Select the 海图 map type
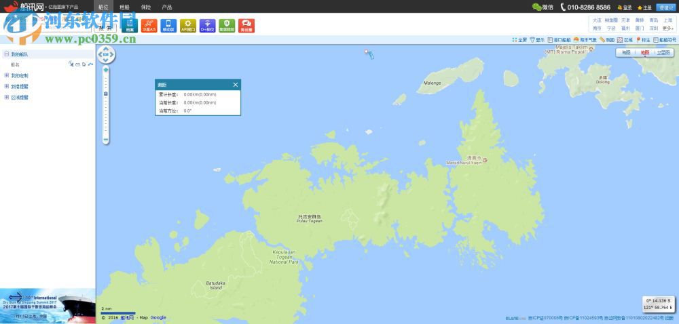Viewport: 679px width, 324px height. coord(626,52)
